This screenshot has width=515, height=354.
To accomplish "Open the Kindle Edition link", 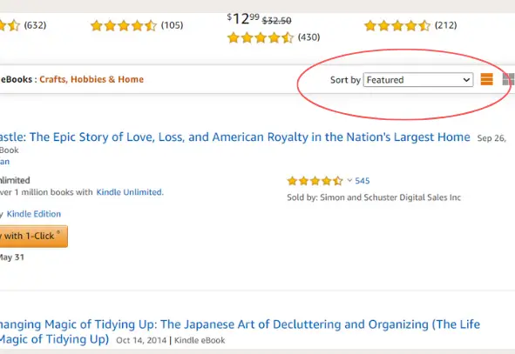I will [34, 214].
